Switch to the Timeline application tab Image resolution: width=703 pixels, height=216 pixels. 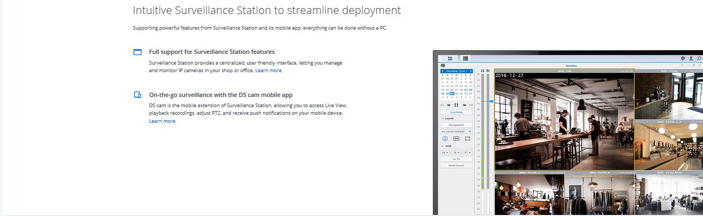(x=466, y=58)
